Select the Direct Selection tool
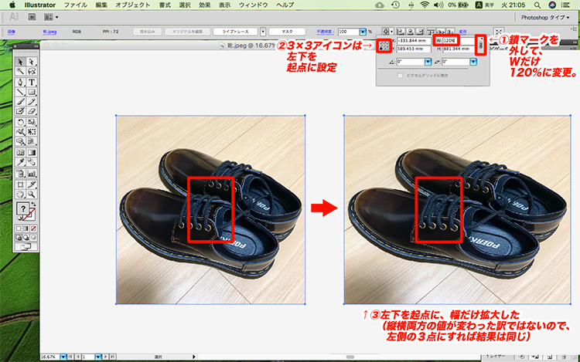This screenshot has width=580, height=362. [x=32, y=61]
